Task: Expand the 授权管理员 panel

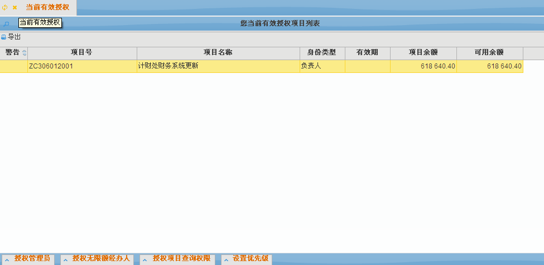Action: click(x=28, y=259)
